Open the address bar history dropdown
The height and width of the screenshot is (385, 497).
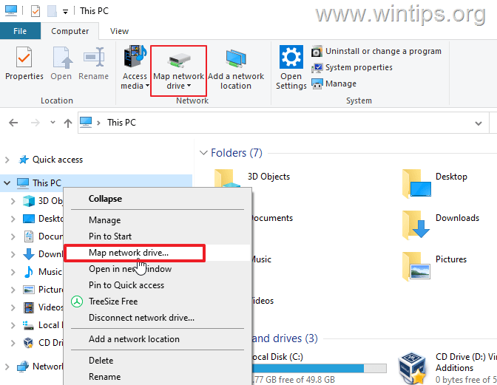[x=479, y=123]
